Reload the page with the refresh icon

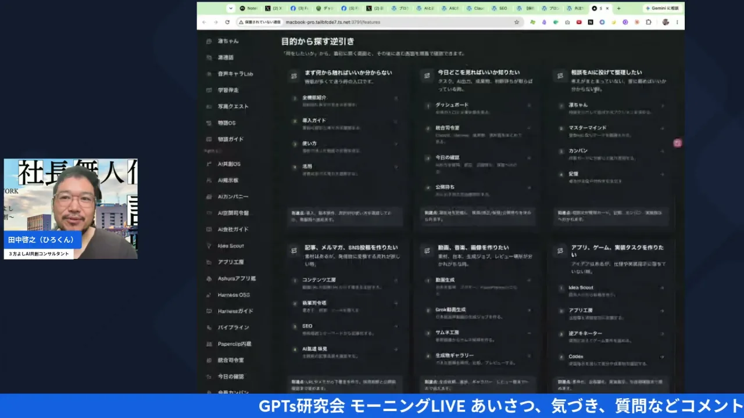coord(227,22)
